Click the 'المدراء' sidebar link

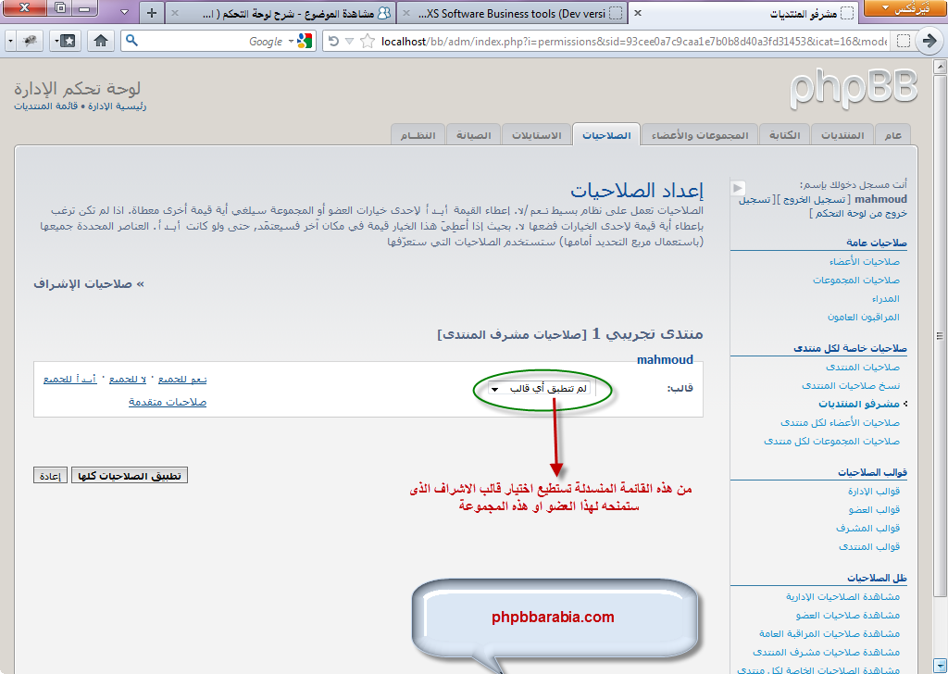pos(885,299)
